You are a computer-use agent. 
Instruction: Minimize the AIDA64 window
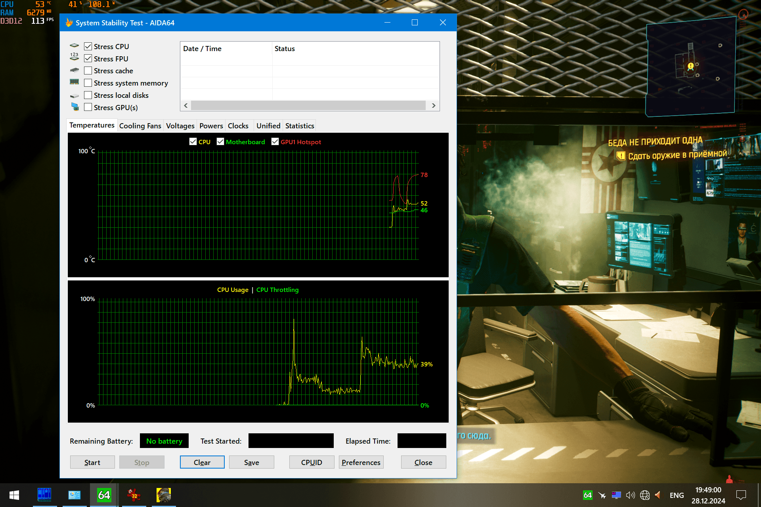[387, 23]
